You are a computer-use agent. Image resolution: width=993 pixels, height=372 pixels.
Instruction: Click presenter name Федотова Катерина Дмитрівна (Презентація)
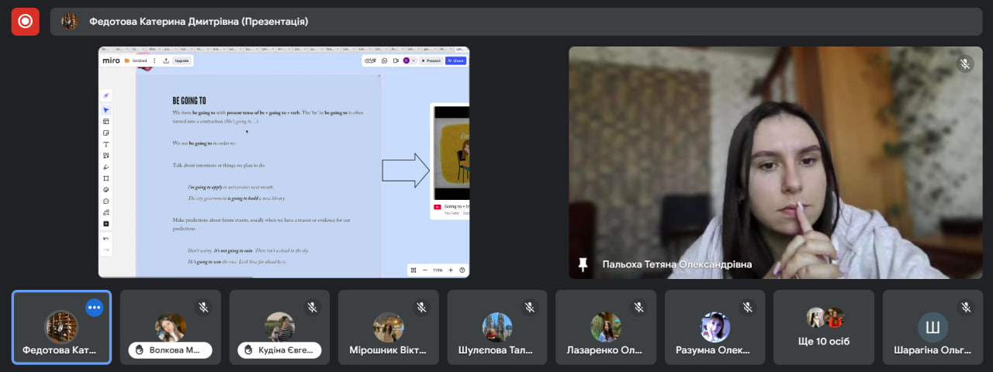click(x=199, y=22)
